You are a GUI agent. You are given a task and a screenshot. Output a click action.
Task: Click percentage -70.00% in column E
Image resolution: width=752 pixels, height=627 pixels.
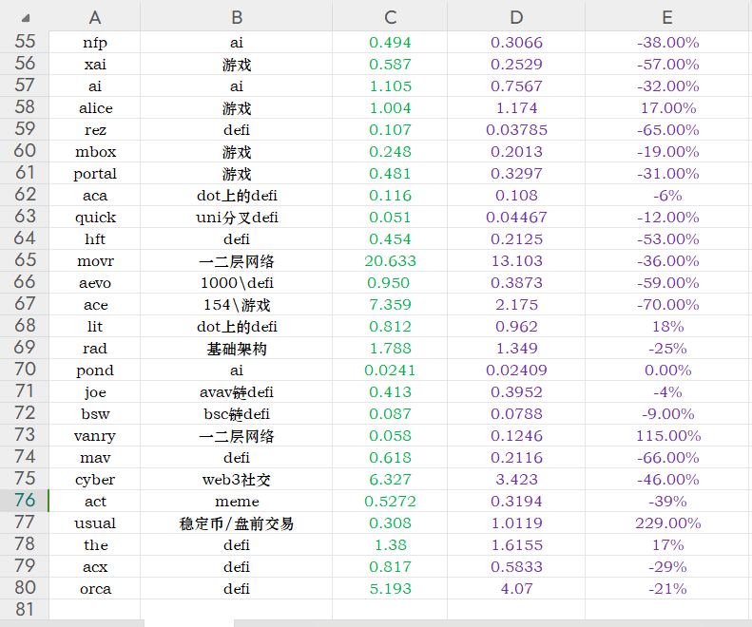click(x=668, y=304)
